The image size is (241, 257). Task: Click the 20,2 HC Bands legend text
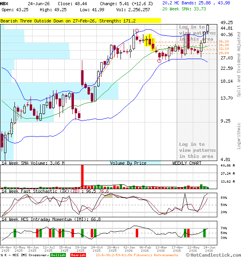click(x=196, y=3)
